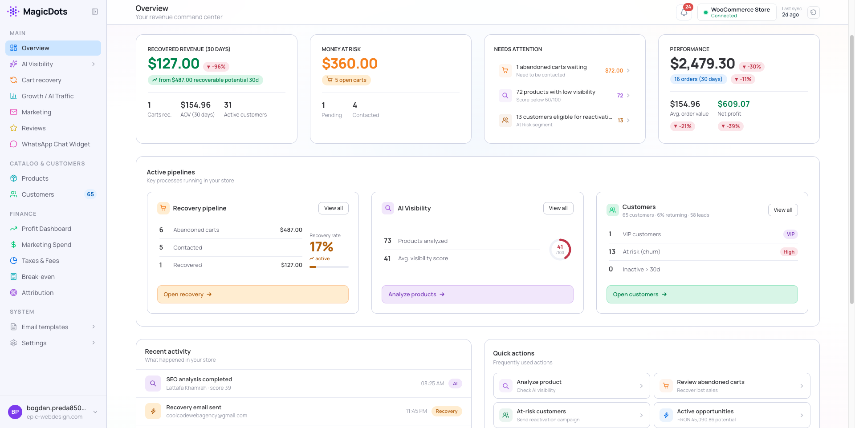Click the Products cube icon

[14, 178]
